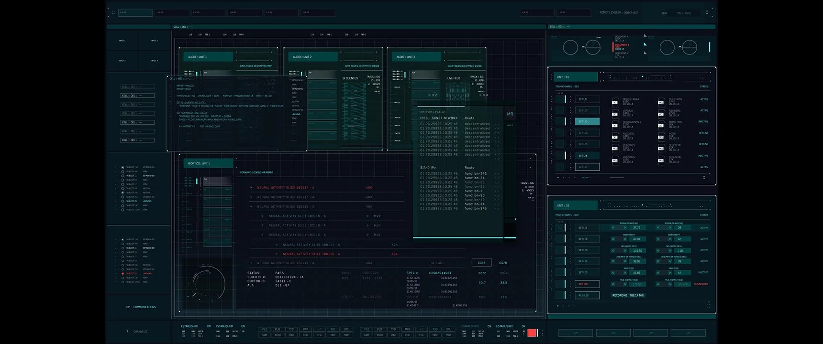Click the 116.50 value field
This screenshot has height=344, width=823.
(x=636, y=250)
